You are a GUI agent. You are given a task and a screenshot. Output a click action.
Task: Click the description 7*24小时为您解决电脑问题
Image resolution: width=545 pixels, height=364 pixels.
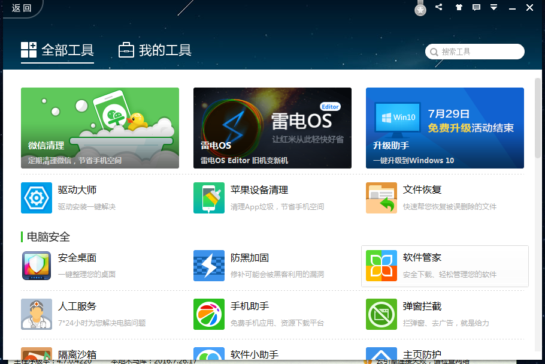click(x=101, y=323)
